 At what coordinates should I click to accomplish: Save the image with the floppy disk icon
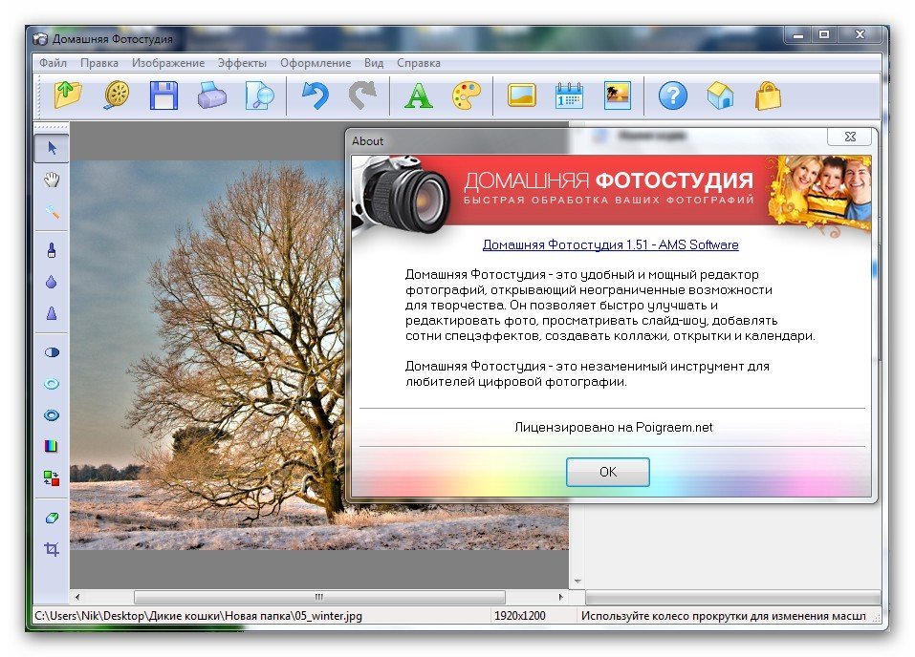(x=163, y=95)
